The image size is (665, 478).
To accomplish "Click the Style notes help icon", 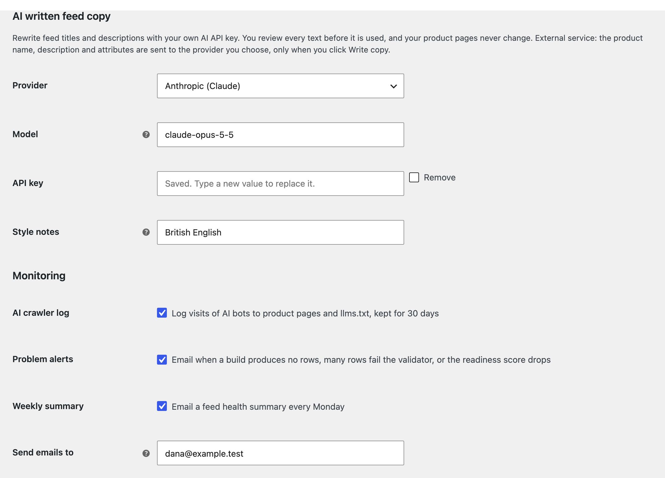I will tap(146, 232).
